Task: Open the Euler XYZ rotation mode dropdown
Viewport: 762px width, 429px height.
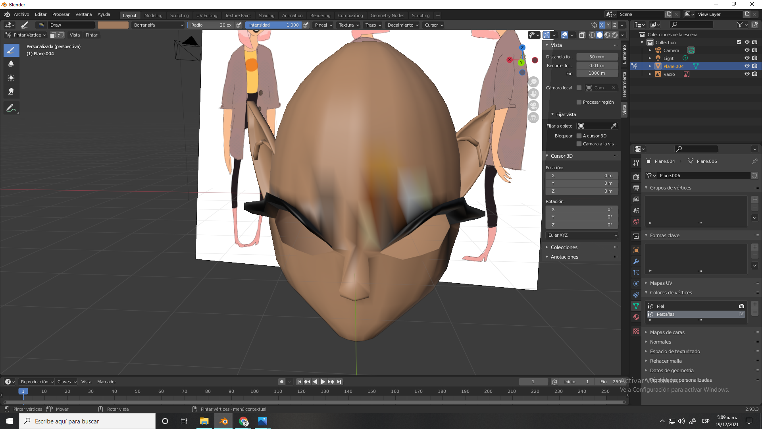Action: coord(581,235)
